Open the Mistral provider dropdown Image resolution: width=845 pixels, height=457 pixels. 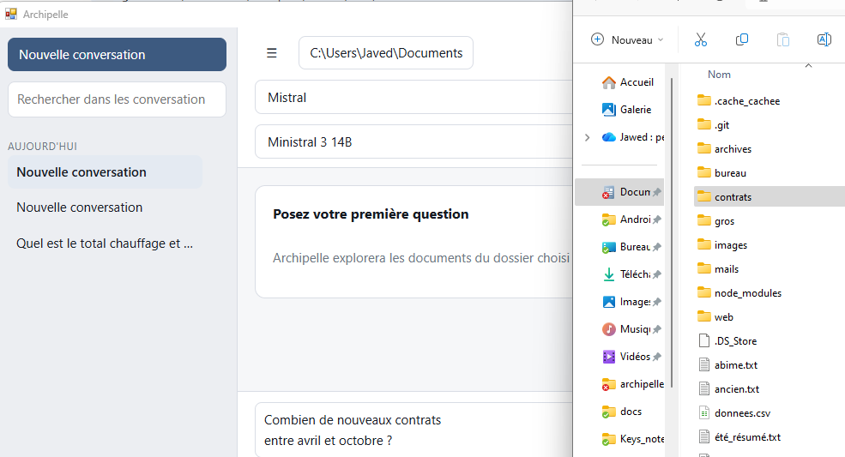click(413, 98)
